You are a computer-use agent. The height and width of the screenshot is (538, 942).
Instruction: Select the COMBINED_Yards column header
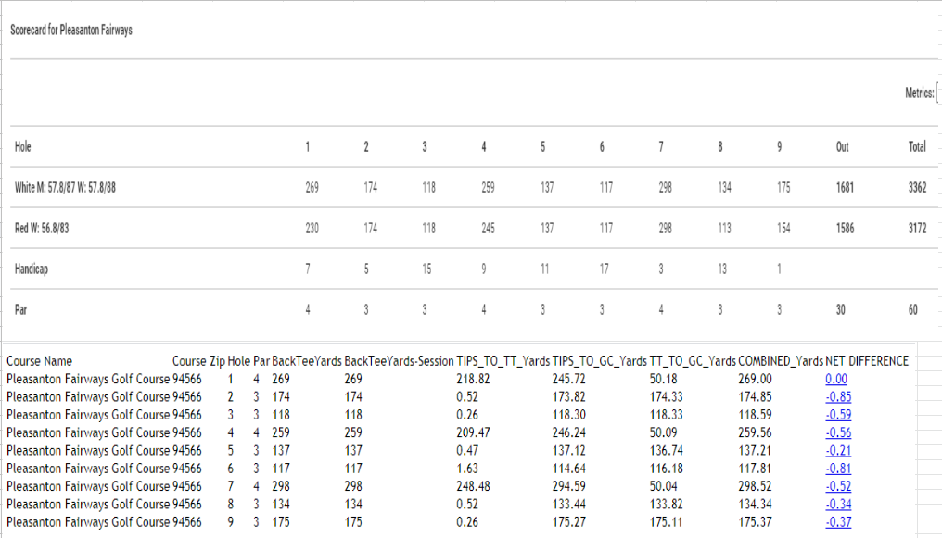point(781,361)
